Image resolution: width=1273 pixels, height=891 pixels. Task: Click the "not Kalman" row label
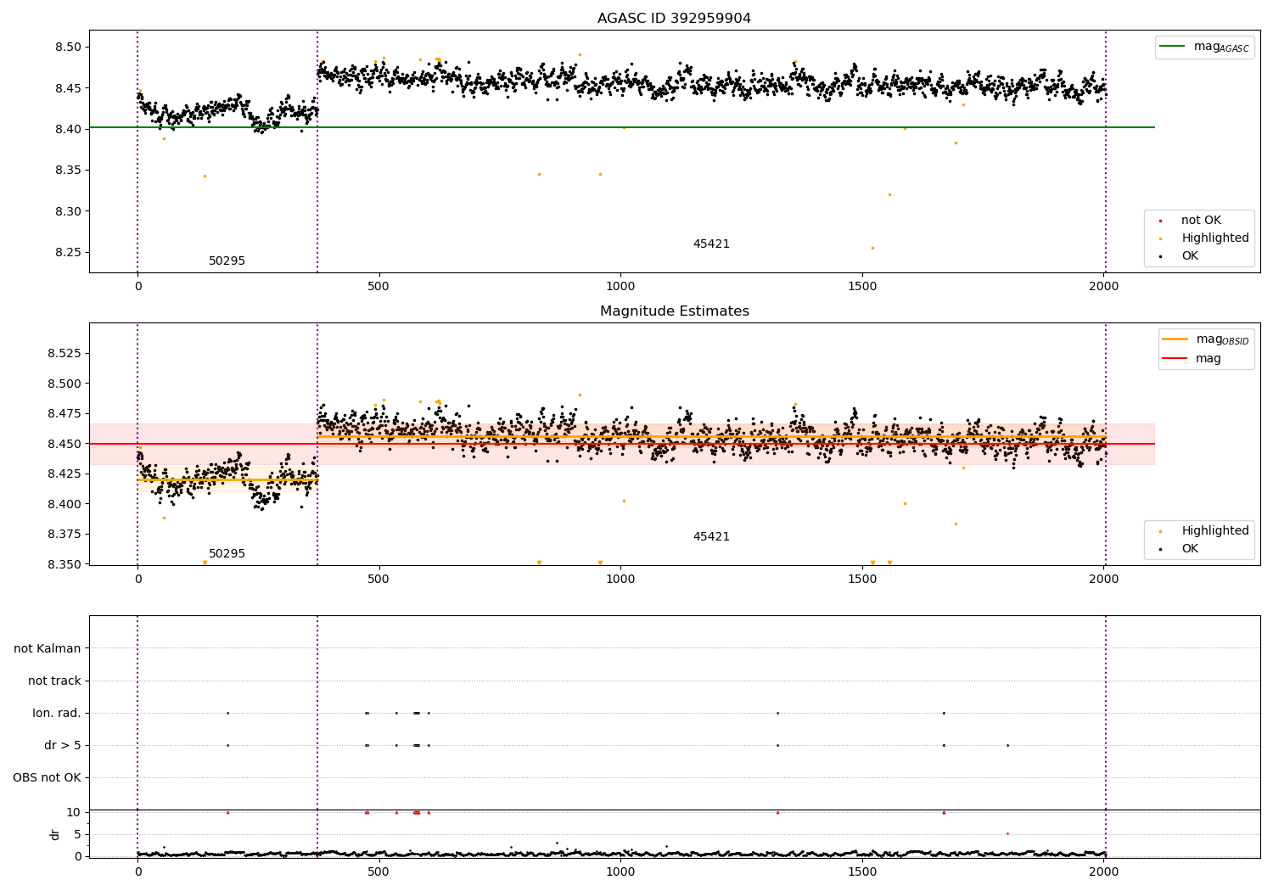(x=48, y=648)
